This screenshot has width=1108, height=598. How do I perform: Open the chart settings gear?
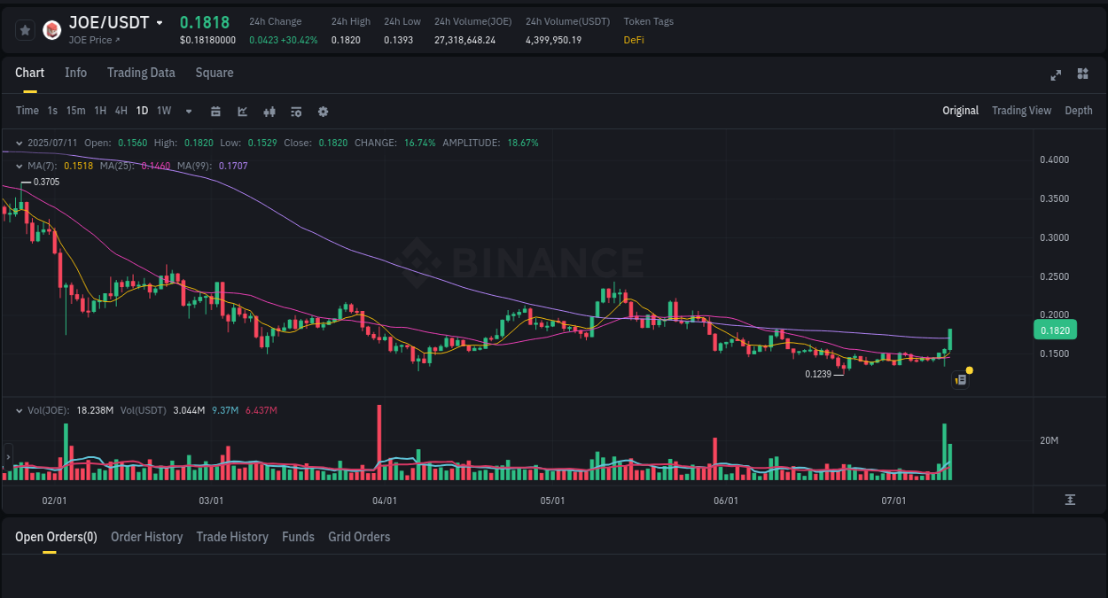[323, 111]
